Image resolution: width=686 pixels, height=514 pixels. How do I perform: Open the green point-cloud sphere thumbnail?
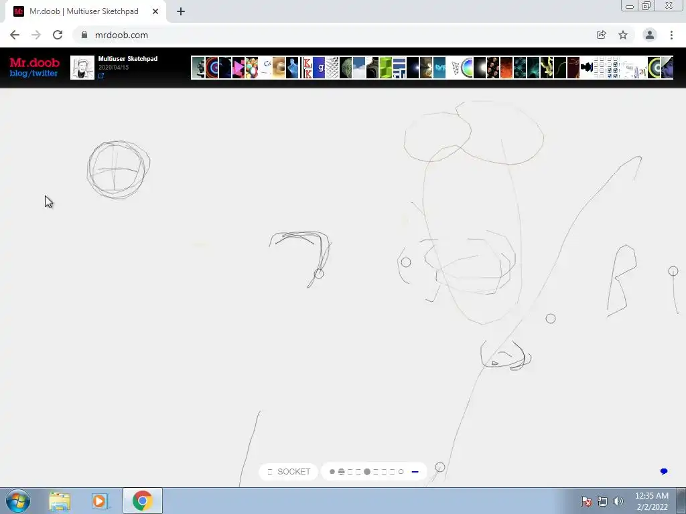(x=346, y=68)
